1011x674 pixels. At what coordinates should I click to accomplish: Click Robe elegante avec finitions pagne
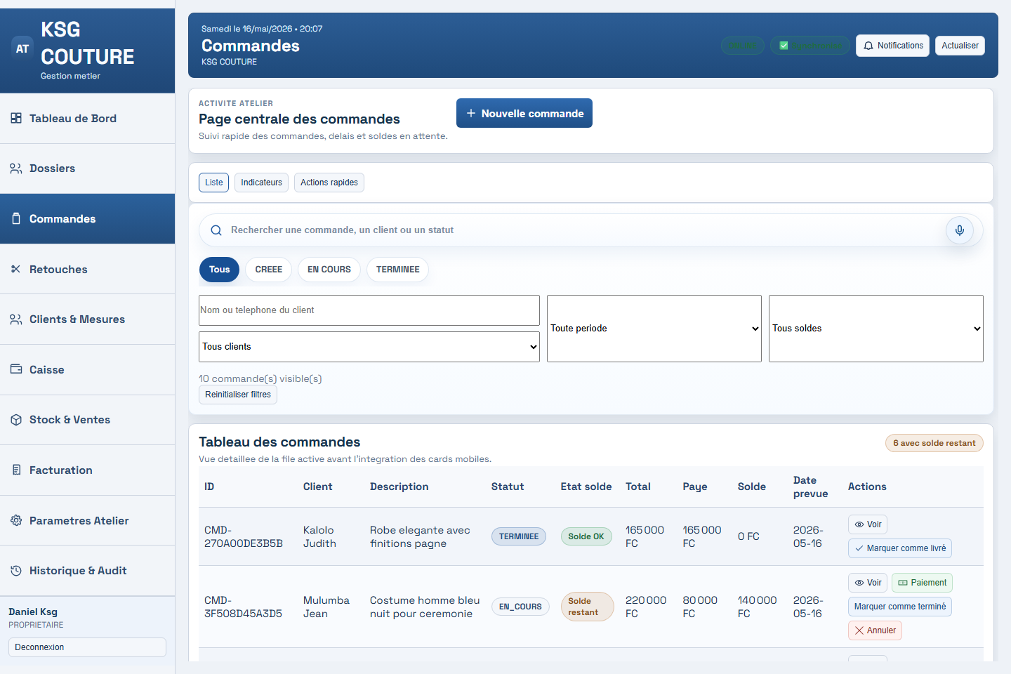[420, 537]
